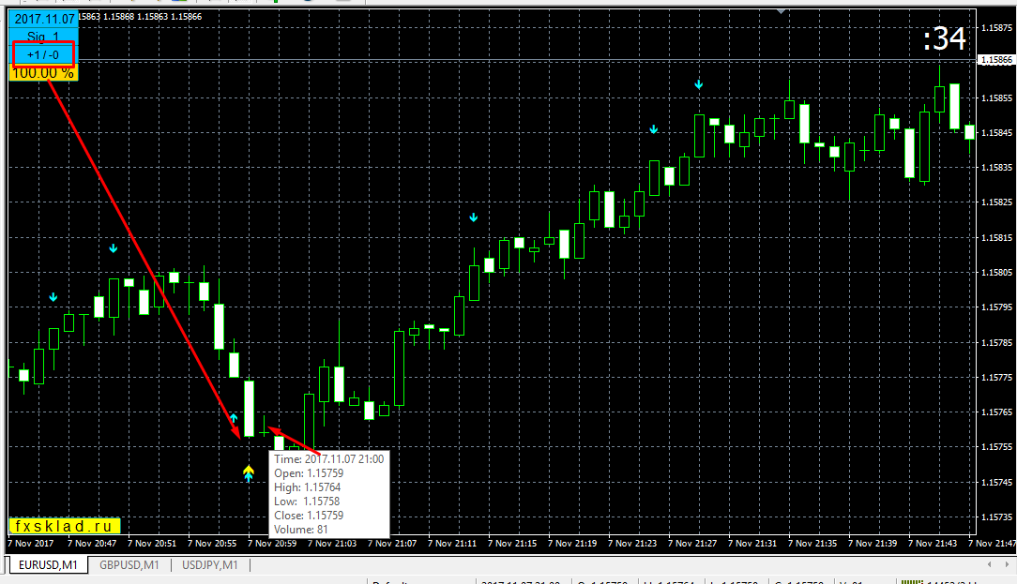The width and height of the screenshot is (1017, 584).
Task: Click the 1.15875 price scale label
Action: tap(997, 28)
